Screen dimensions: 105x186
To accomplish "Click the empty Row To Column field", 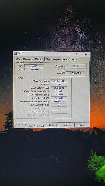I will (59, 115).
